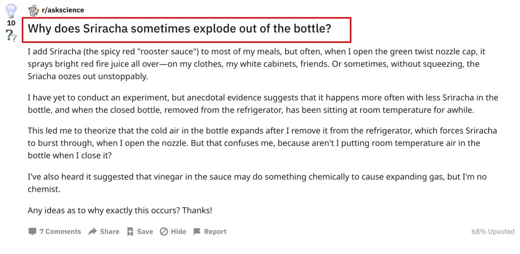Select the Hide text label
This screenshot has width=520, height=254.
(x=179, y=231)
